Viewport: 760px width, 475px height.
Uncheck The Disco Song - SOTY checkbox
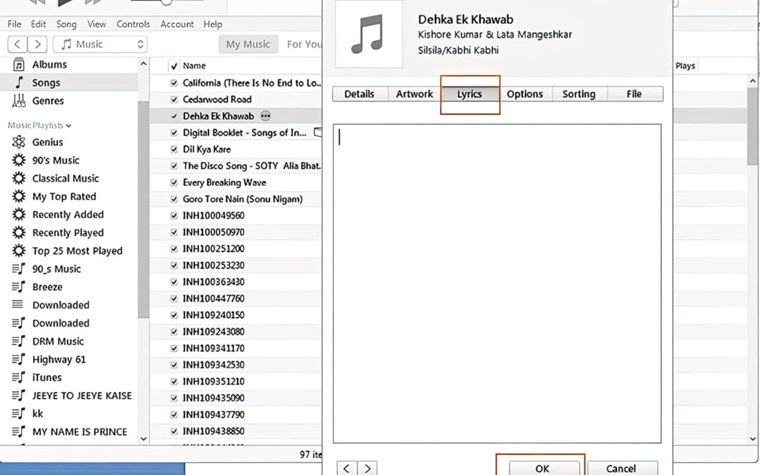(x=174, y=166)
